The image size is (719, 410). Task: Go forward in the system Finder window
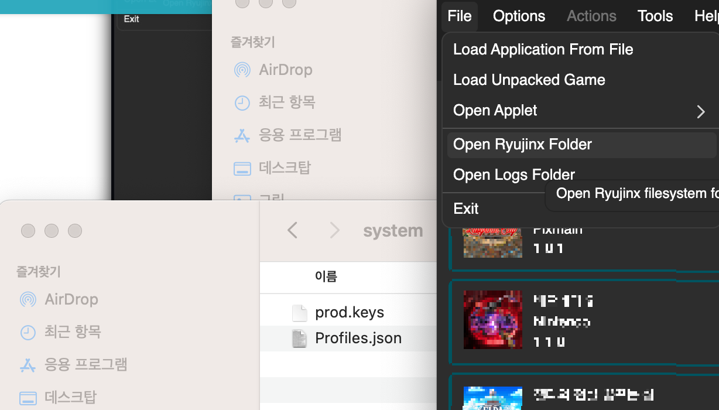(334, 230)
